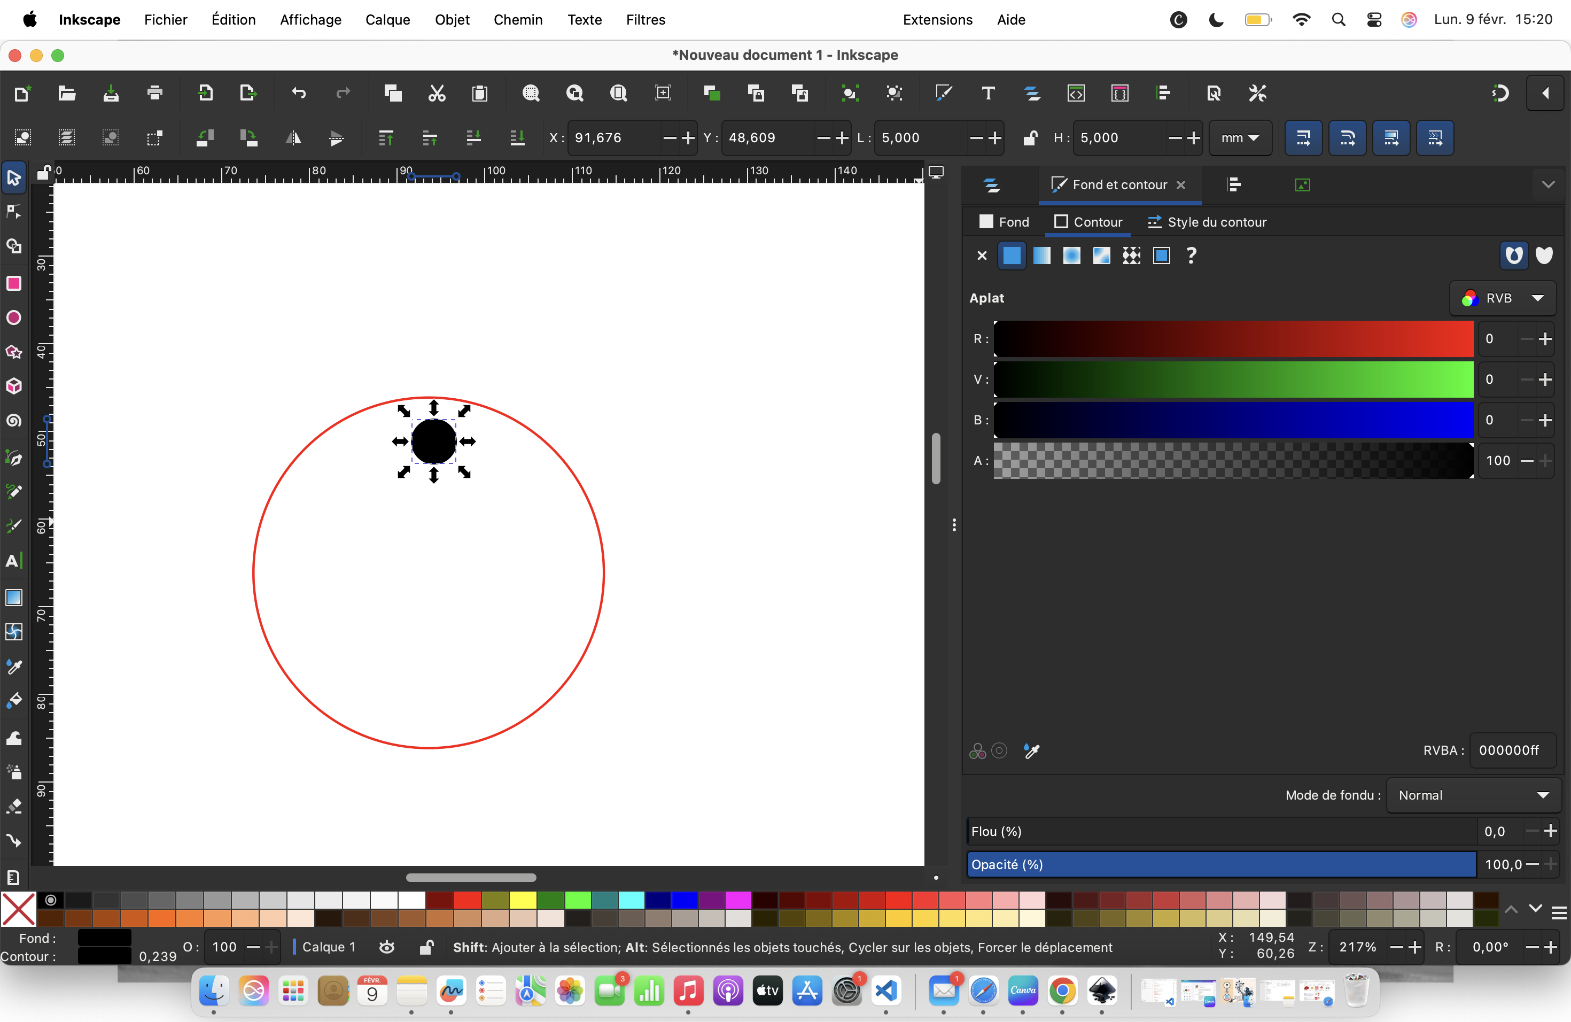
Task: Toggle width-height ratio lock
Action: 1030,138
